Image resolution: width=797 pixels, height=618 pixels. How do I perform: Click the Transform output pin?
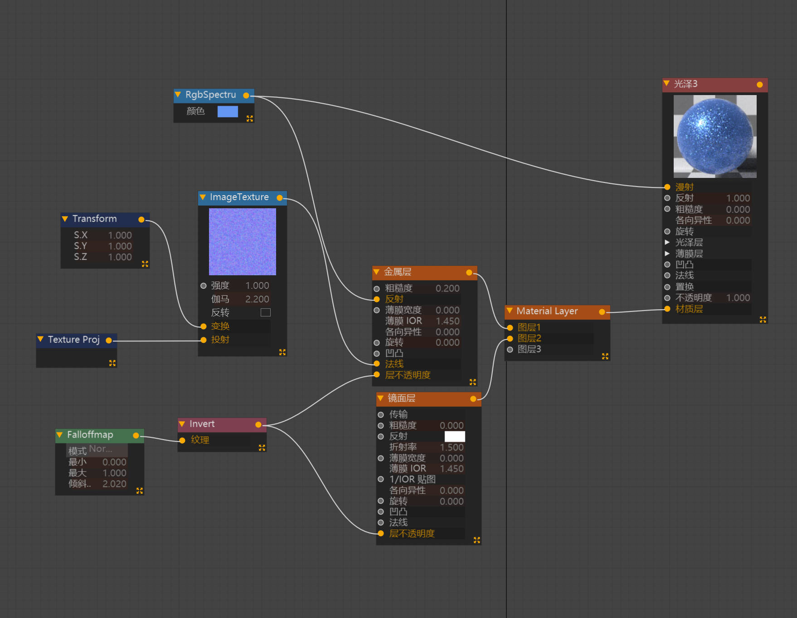[141, 220]
